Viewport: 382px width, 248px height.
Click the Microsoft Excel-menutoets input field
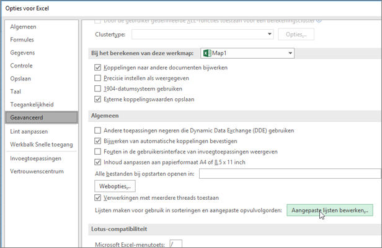pos(175,244)
